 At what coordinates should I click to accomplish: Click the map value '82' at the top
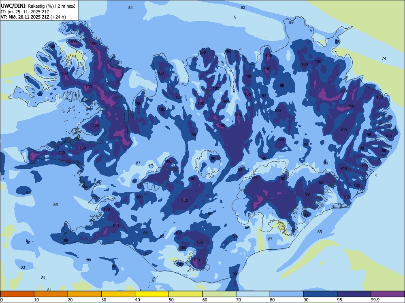point(243,7)
